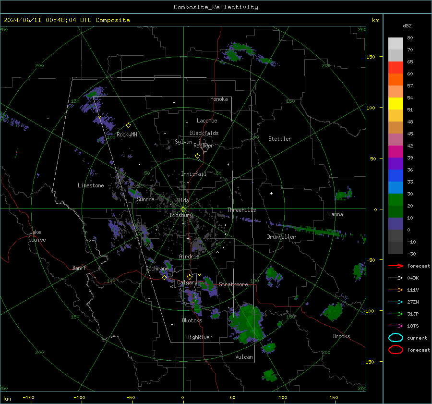The width and height of the screenshot is (432, 404).
Task: Click the cyan current ellipse symbol
Action: [x=396, y=338]
